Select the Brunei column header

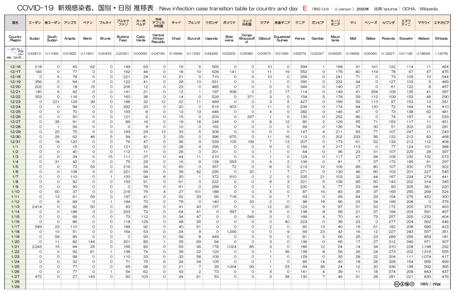click(105, 39)
